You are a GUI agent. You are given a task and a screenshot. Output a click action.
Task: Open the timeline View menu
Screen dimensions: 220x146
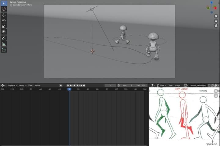[x=30, y=85]
